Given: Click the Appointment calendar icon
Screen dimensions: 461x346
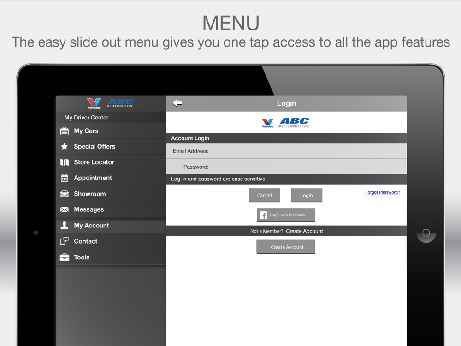Looking at the screenshot, I should (65, 178).
